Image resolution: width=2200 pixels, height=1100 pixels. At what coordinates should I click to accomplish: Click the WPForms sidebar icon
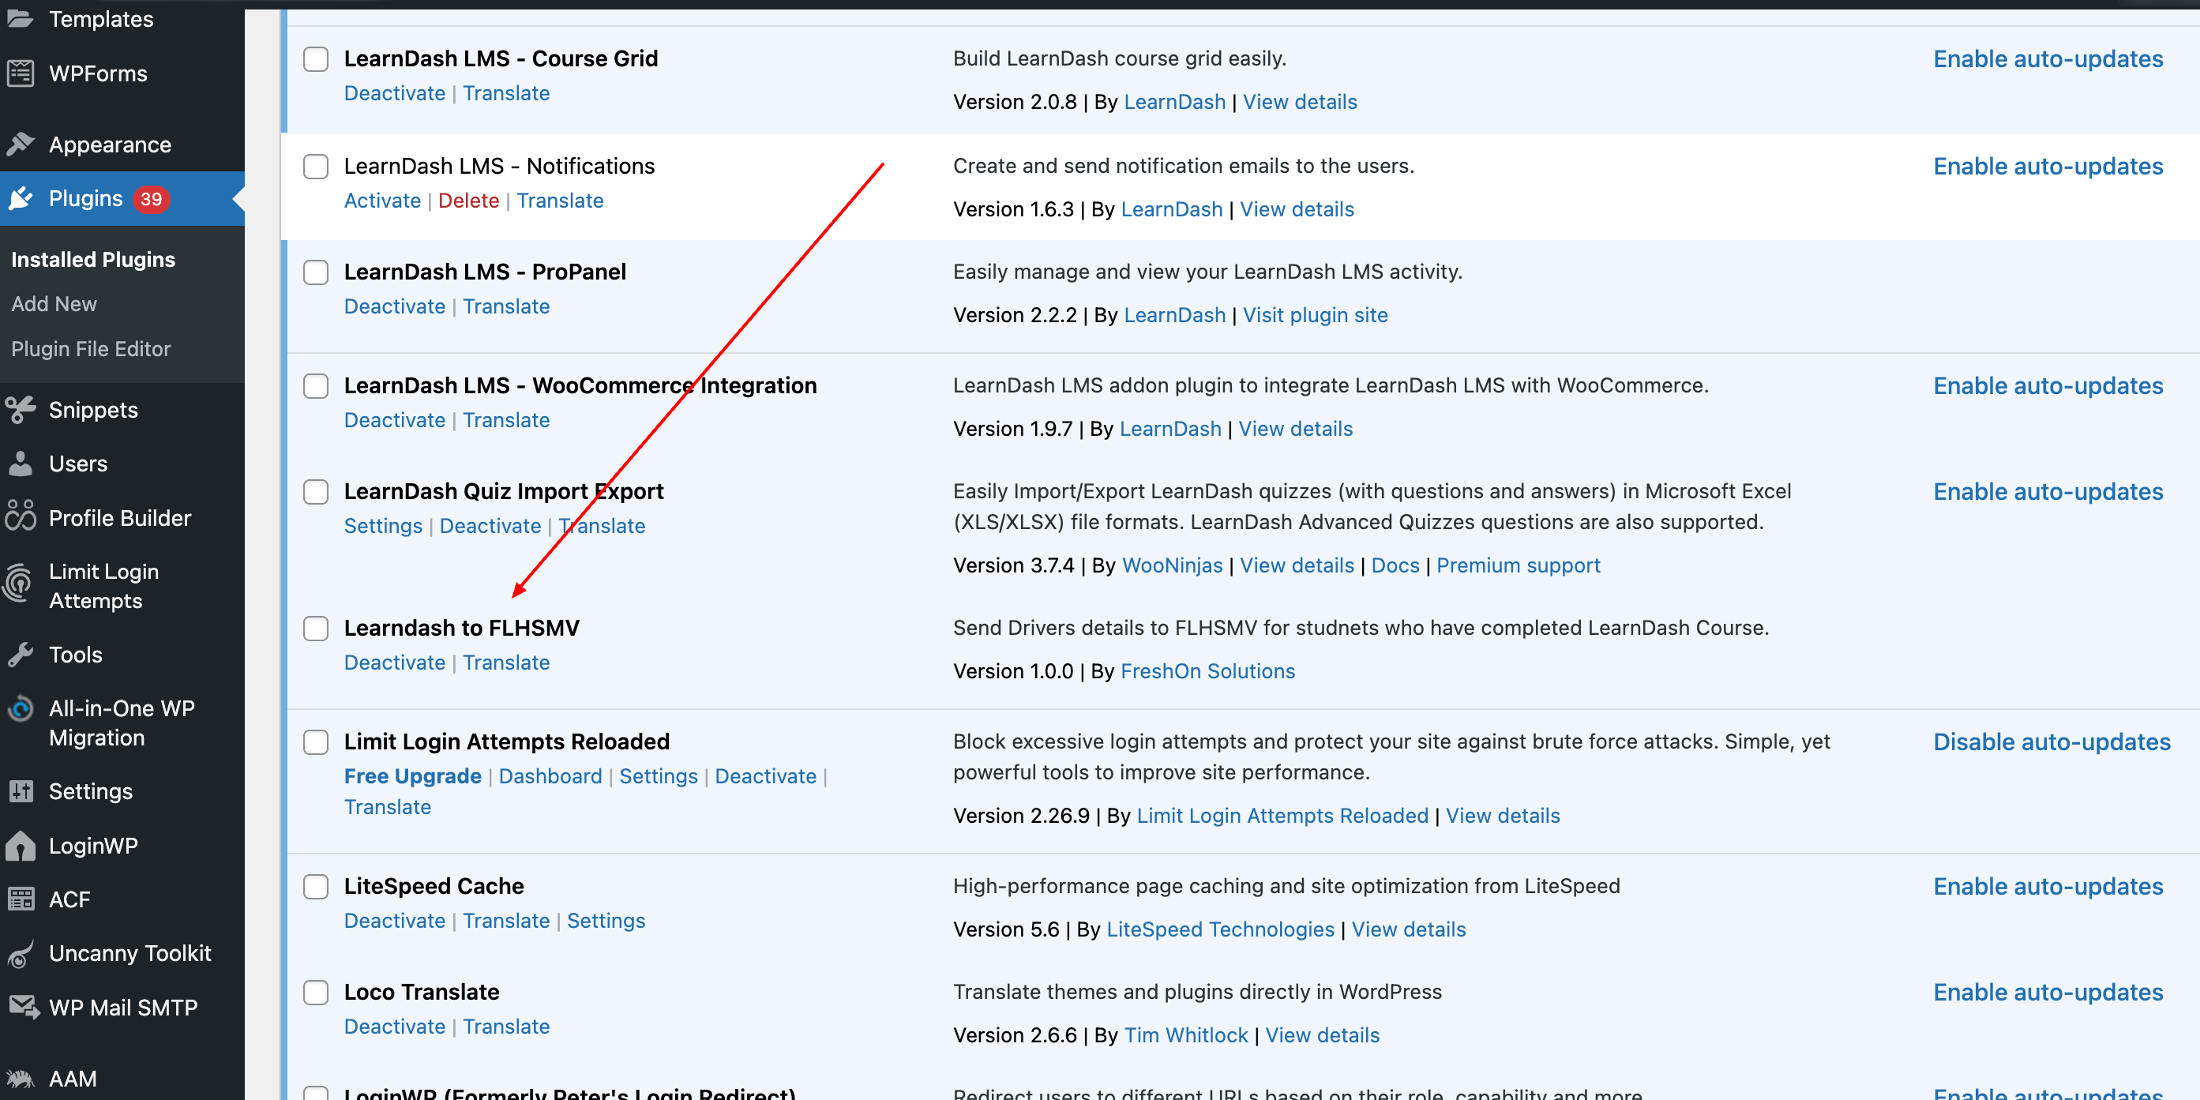[x=21, y=73]
